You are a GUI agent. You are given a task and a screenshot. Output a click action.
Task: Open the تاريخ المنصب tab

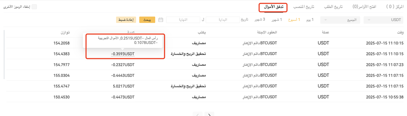304,7
